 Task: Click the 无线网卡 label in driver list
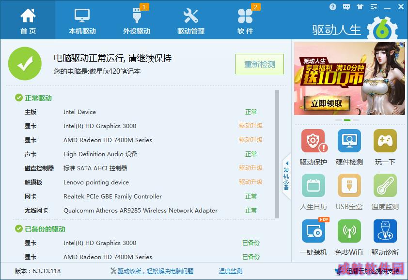pyautogui.click(x=36, y=210)
